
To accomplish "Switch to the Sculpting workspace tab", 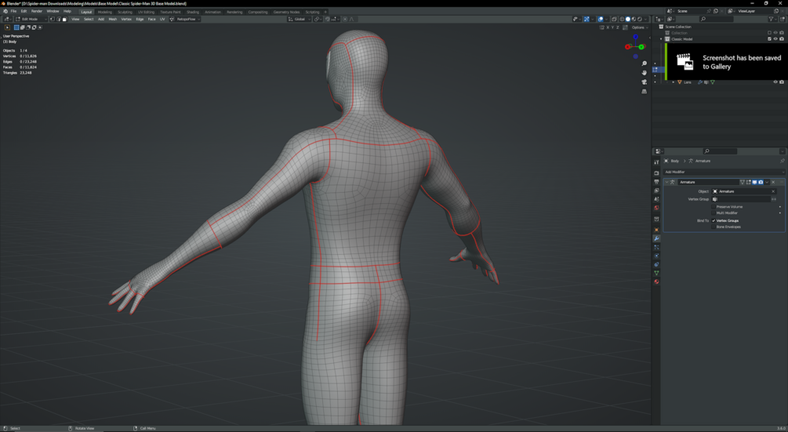I will click(x=125, y=12).
